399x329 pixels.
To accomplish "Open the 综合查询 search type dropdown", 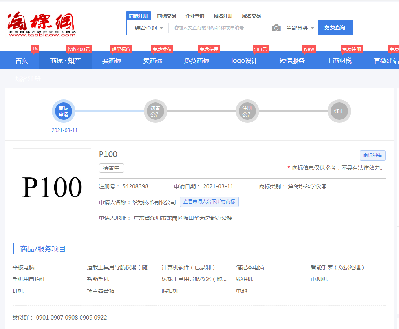I will (148, 28).
